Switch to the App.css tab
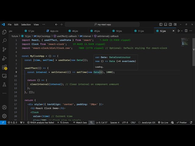Image resolution: width=195 pixels, height=146 pixels. (54, 31)
